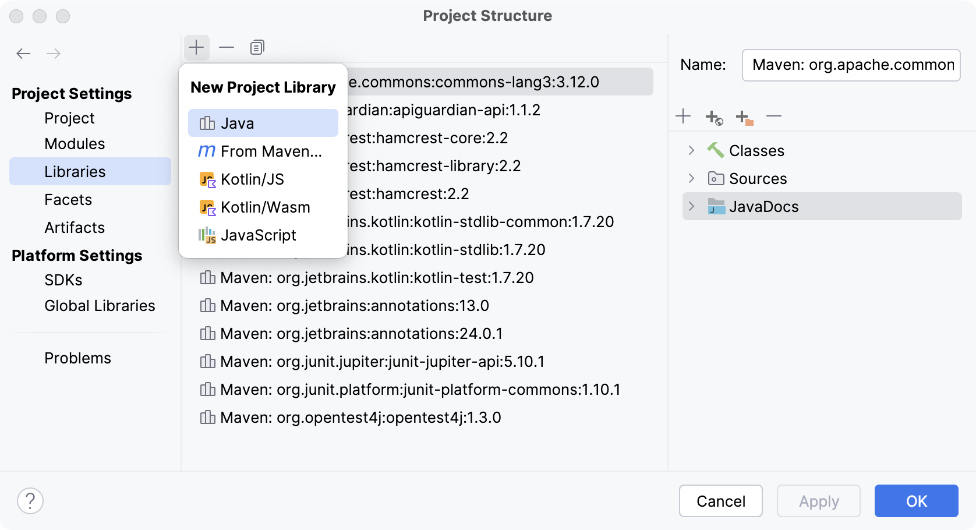Click the copy library icon in toolbar
The width and height of the screenshot is (976, 530).
point(256,47)
